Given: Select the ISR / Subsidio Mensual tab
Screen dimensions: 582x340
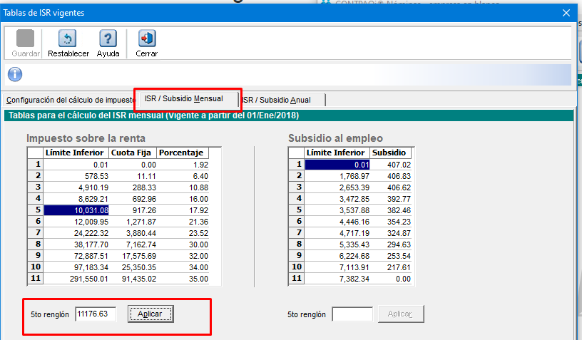Looking at the screenshot, I should 183,98.
